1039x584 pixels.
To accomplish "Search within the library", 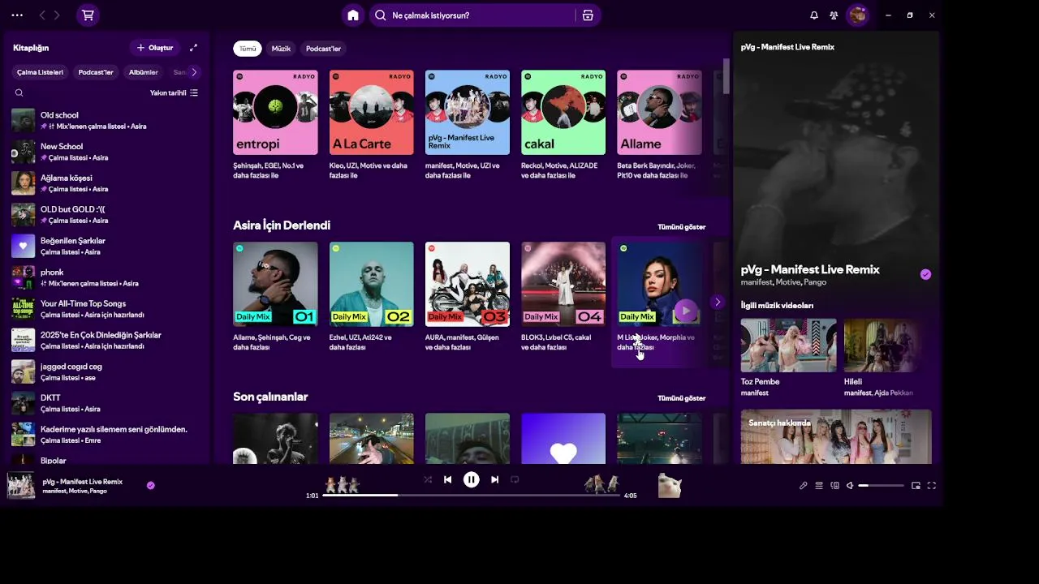I will pos(19,92).
